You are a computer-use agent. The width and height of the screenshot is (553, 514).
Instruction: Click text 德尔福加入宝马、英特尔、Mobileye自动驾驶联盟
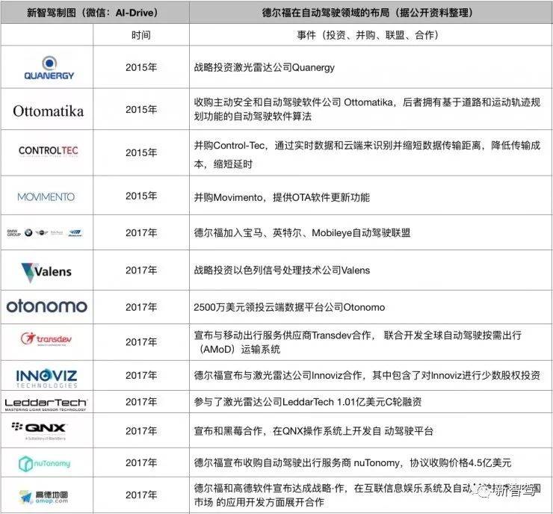(302, 232)
